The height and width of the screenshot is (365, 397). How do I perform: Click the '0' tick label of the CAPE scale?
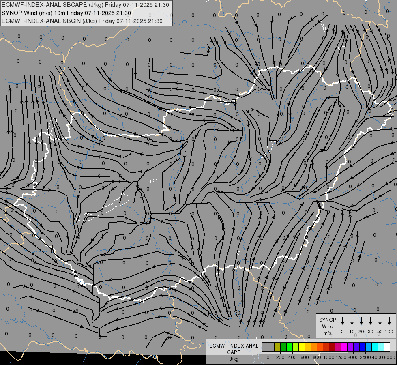(x=268, y=357)
